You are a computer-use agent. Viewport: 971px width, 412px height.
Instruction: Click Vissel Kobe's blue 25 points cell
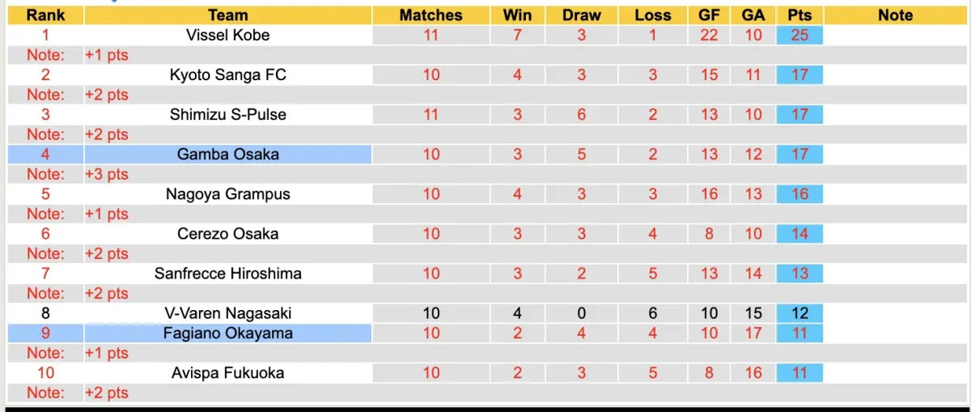(x=799, y=35)
